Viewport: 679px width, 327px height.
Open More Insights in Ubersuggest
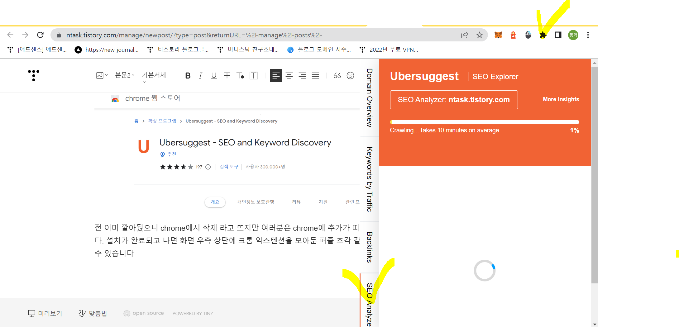pos(561,99)
